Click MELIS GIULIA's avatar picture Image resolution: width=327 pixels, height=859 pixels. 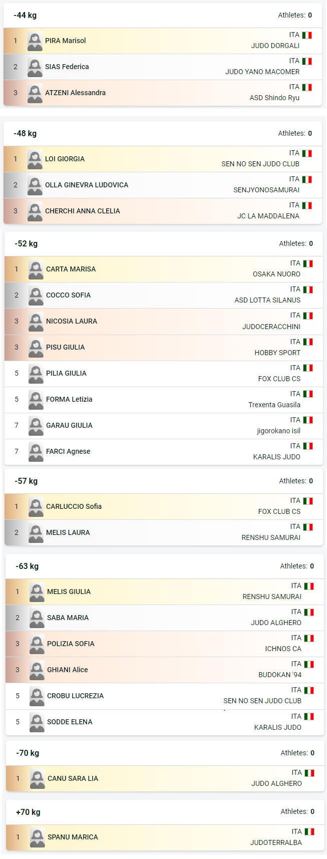click(x=37, y=592)
